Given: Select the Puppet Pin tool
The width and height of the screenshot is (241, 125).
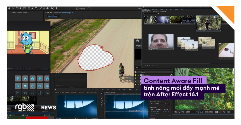Looking at the screenshot, I should click(56, 8).
